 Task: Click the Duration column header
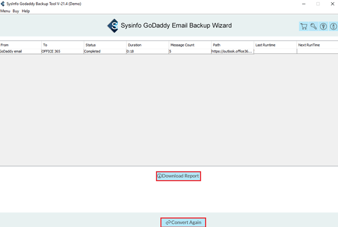pos(147,45)
